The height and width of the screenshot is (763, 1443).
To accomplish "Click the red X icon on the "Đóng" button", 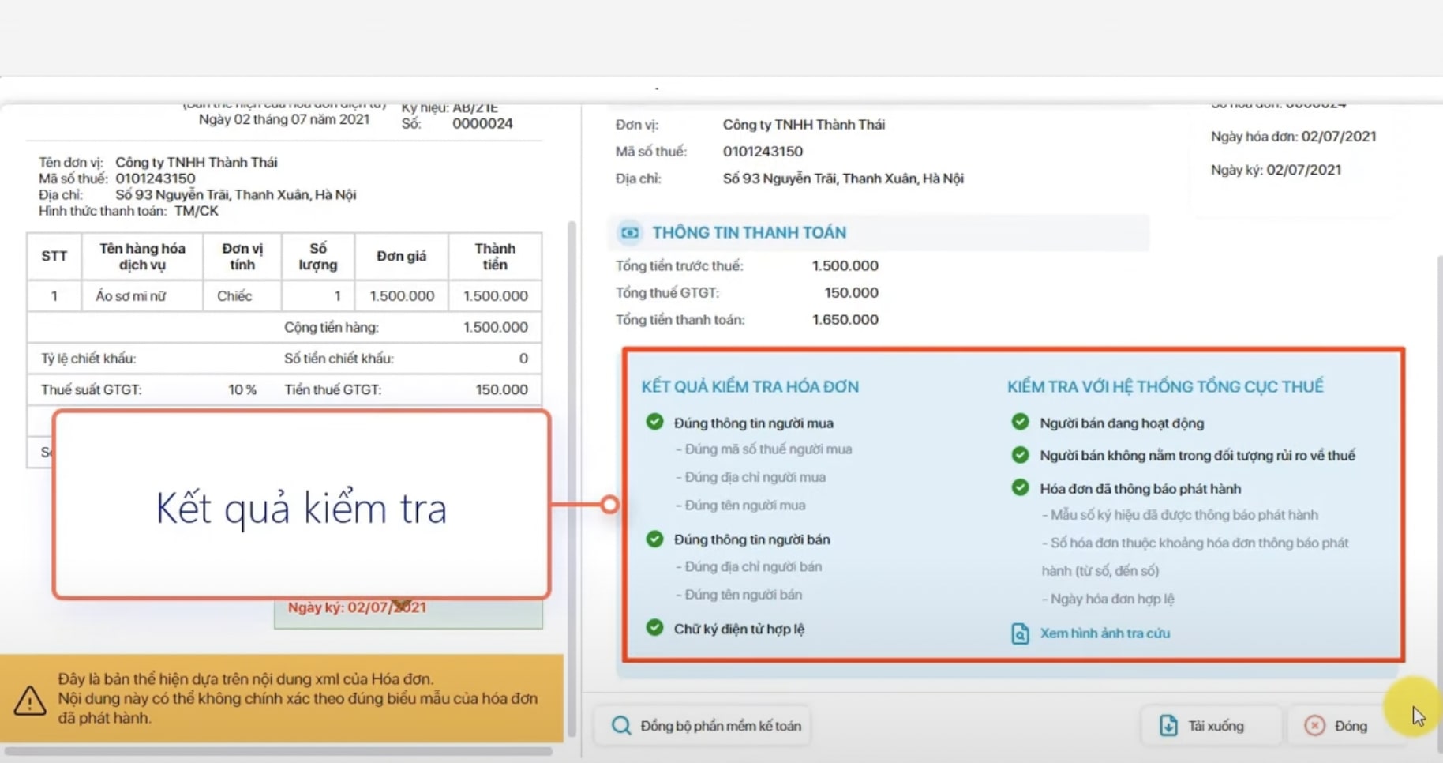I will [x=1315, y=724].
